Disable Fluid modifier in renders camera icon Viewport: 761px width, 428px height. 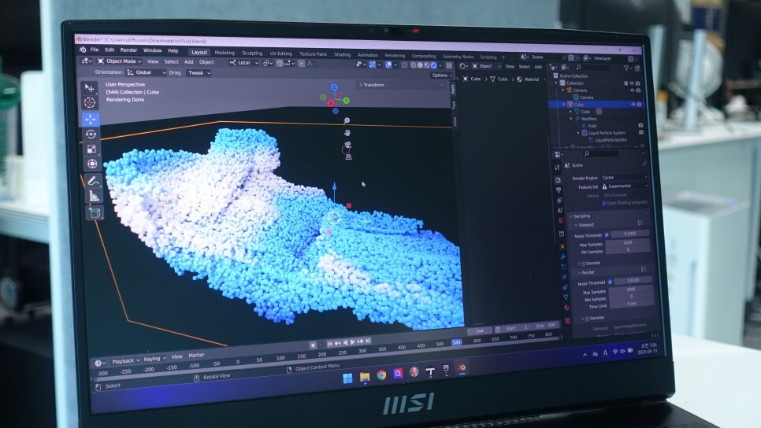pyautogui.click(x=640, y=126)
